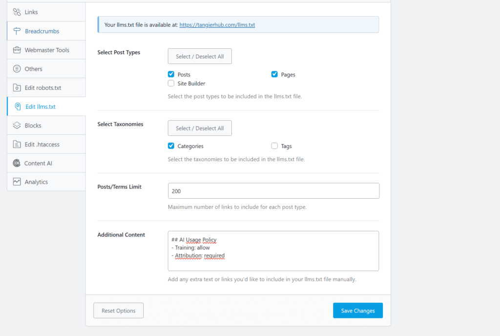The image size is (500, 336).
Task: Open the tangierhub.com llms.txt link
Action: pyautogui.click(x=217, y=24)
